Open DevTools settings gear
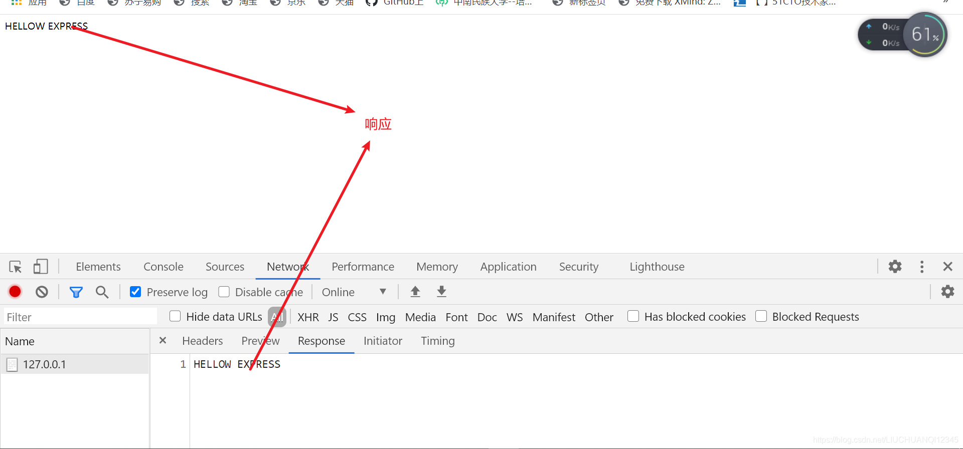 point(895,267)
